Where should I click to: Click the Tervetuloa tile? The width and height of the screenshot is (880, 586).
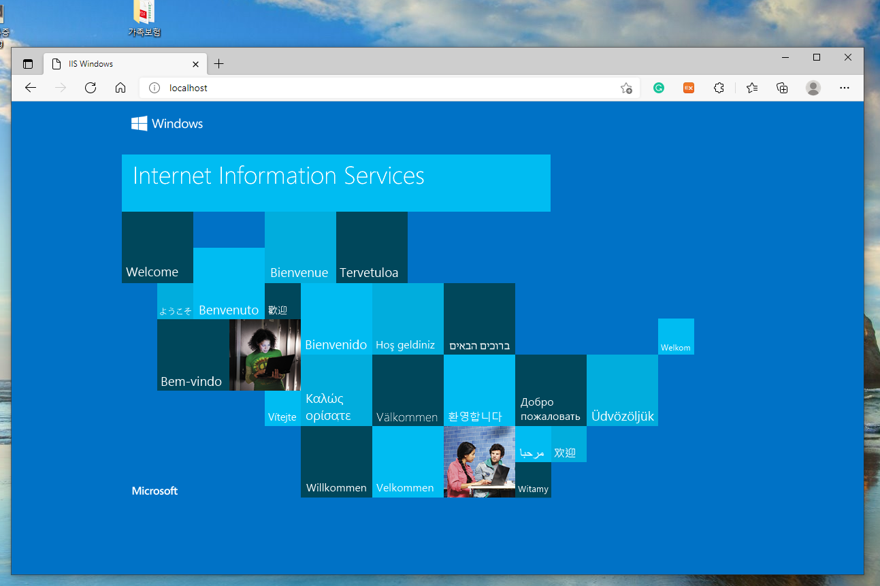click(372, 247)
